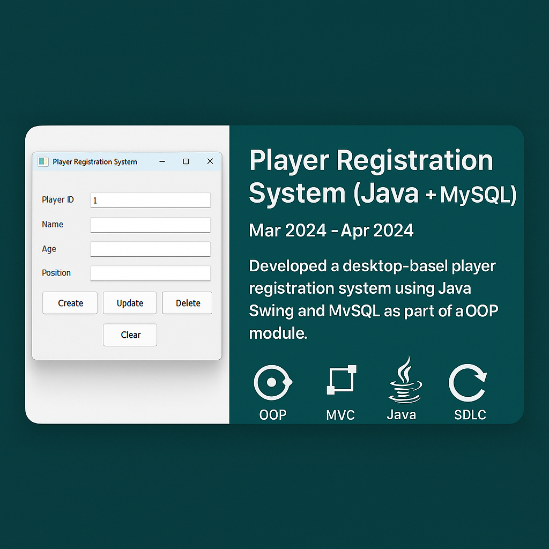Click the window maximize icon

pos(186,161)
